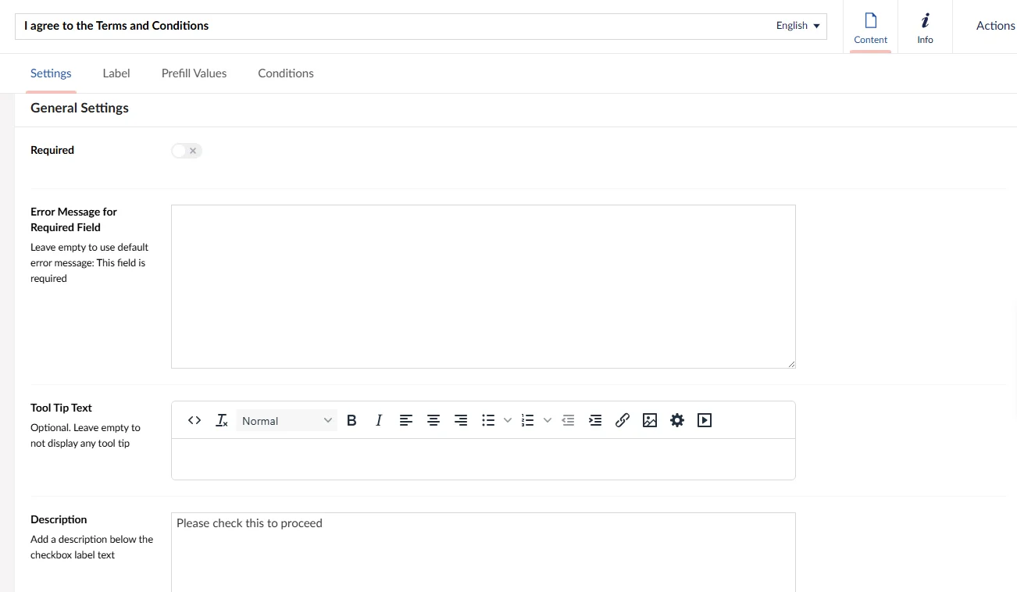Screen dimensions: 1017x592
Task: Open the English language dropdown
Action: [798, 26]
